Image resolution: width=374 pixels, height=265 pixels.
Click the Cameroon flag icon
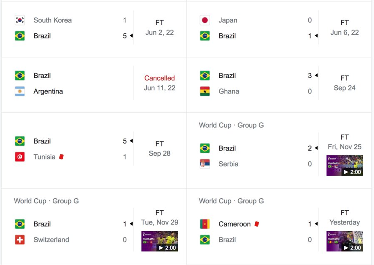[205, 224]
